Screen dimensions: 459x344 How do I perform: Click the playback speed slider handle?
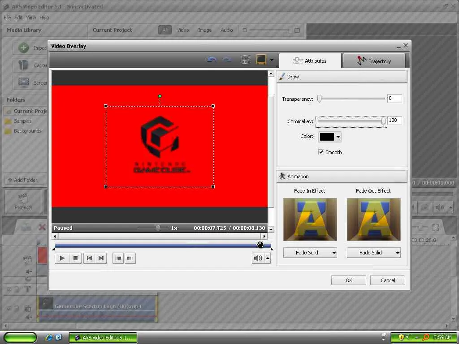(x=158, y=228)
